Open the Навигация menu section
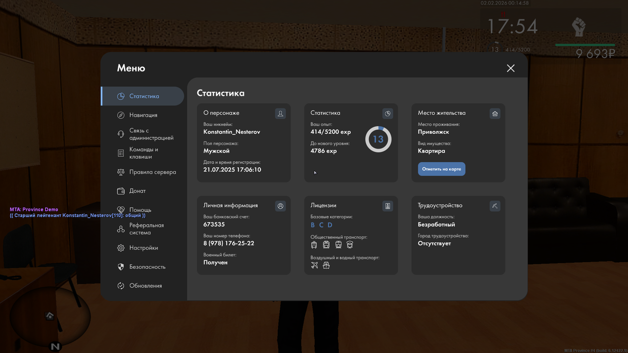This screenshot has height=353, width=628. 143,115
